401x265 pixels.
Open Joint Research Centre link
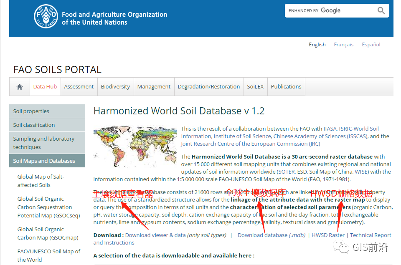(x=250, y=144)
